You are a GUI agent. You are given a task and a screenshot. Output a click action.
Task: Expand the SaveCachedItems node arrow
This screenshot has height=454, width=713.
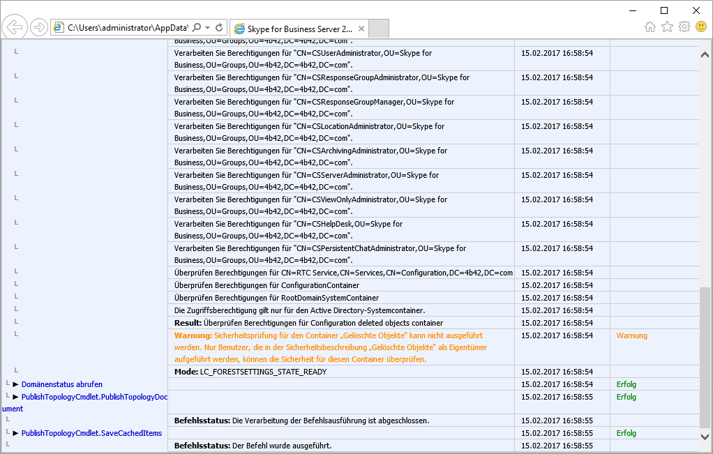[x=16, y=434]
